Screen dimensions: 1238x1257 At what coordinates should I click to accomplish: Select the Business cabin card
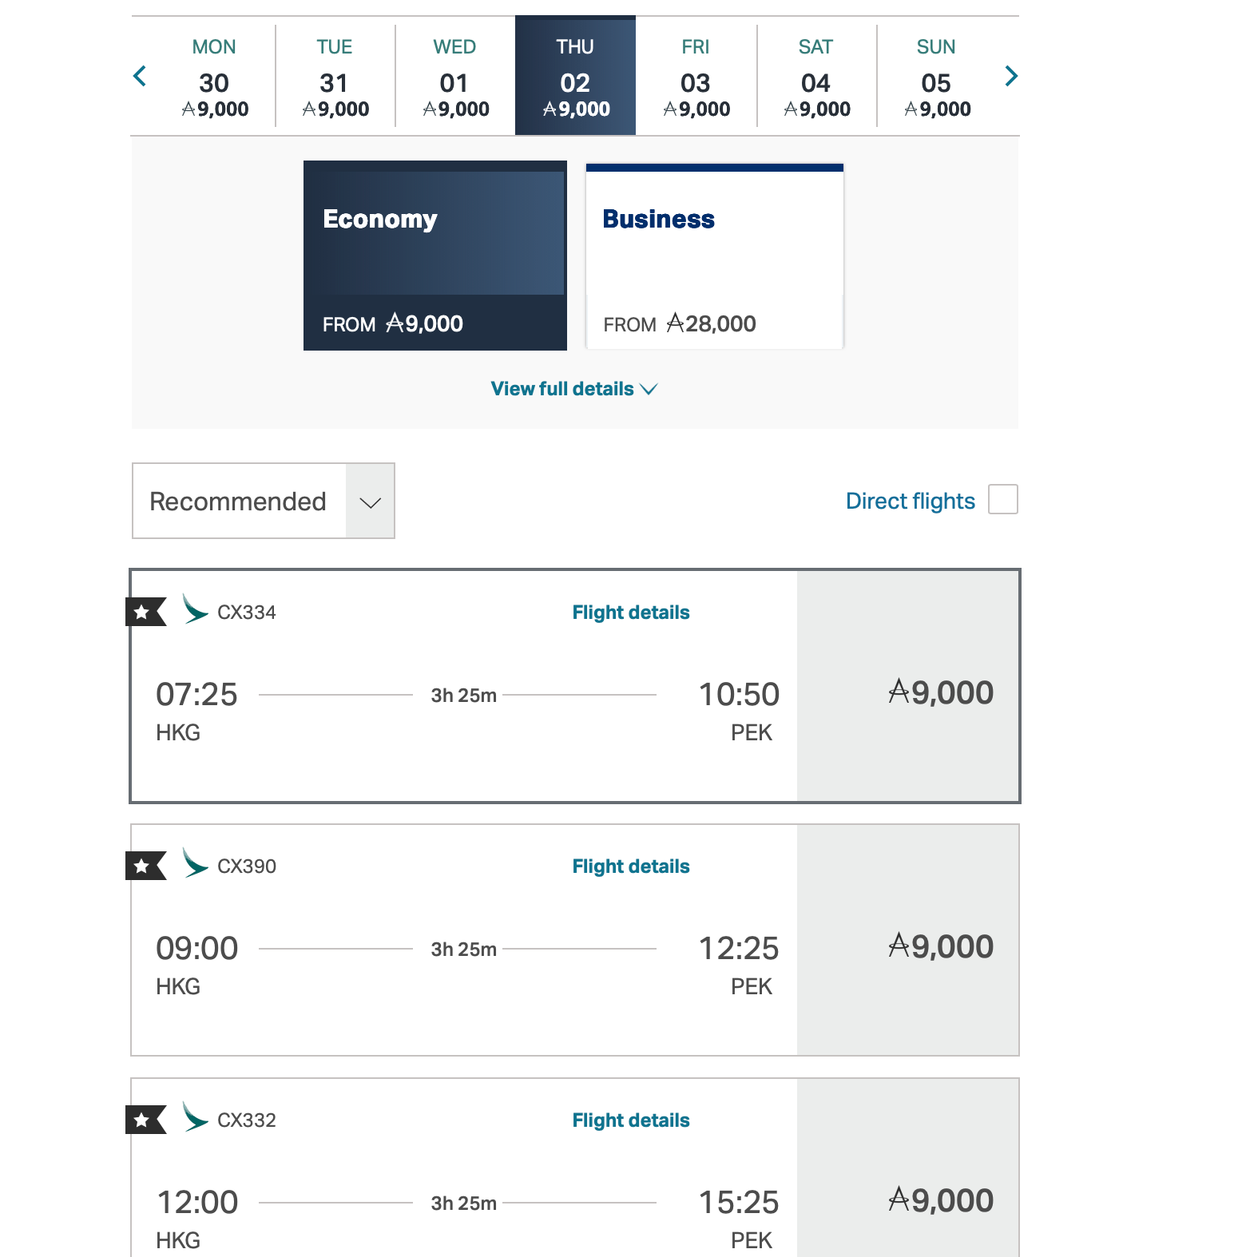(x=713, y=256)
